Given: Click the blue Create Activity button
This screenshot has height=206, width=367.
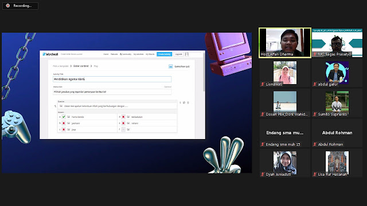Looking at the screenshot, I should tap(165, 54).
